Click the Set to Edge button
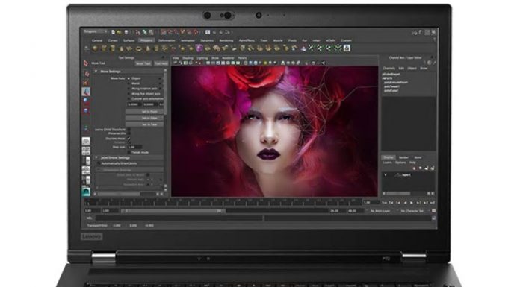 point(145,119)
